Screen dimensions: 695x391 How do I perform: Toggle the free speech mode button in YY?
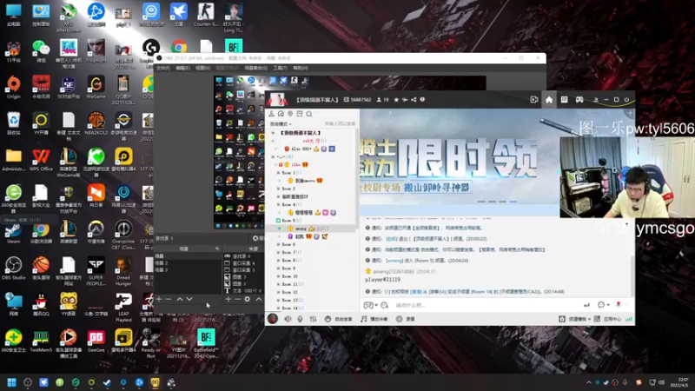pos(339,319)
